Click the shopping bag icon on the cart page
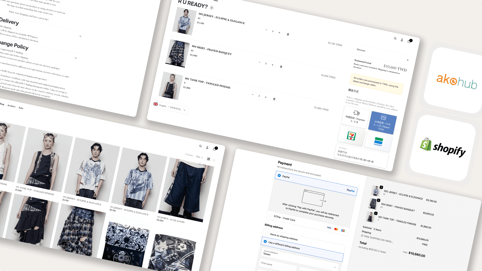This screenshot has width=482, height=271. [409, 41]
